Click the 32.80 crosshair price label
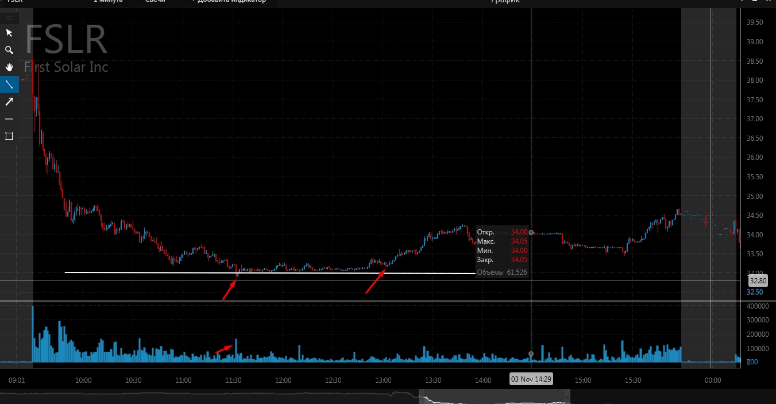This screenshot has width=776, height=404. pyautogui.click(x=758, y=281)
